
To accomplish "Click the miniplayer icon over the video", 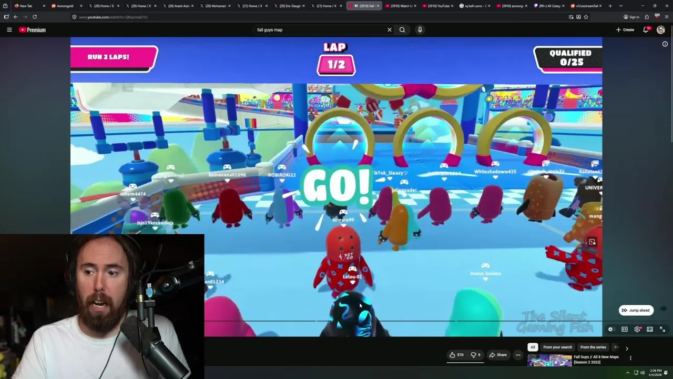I will (592, 242).
